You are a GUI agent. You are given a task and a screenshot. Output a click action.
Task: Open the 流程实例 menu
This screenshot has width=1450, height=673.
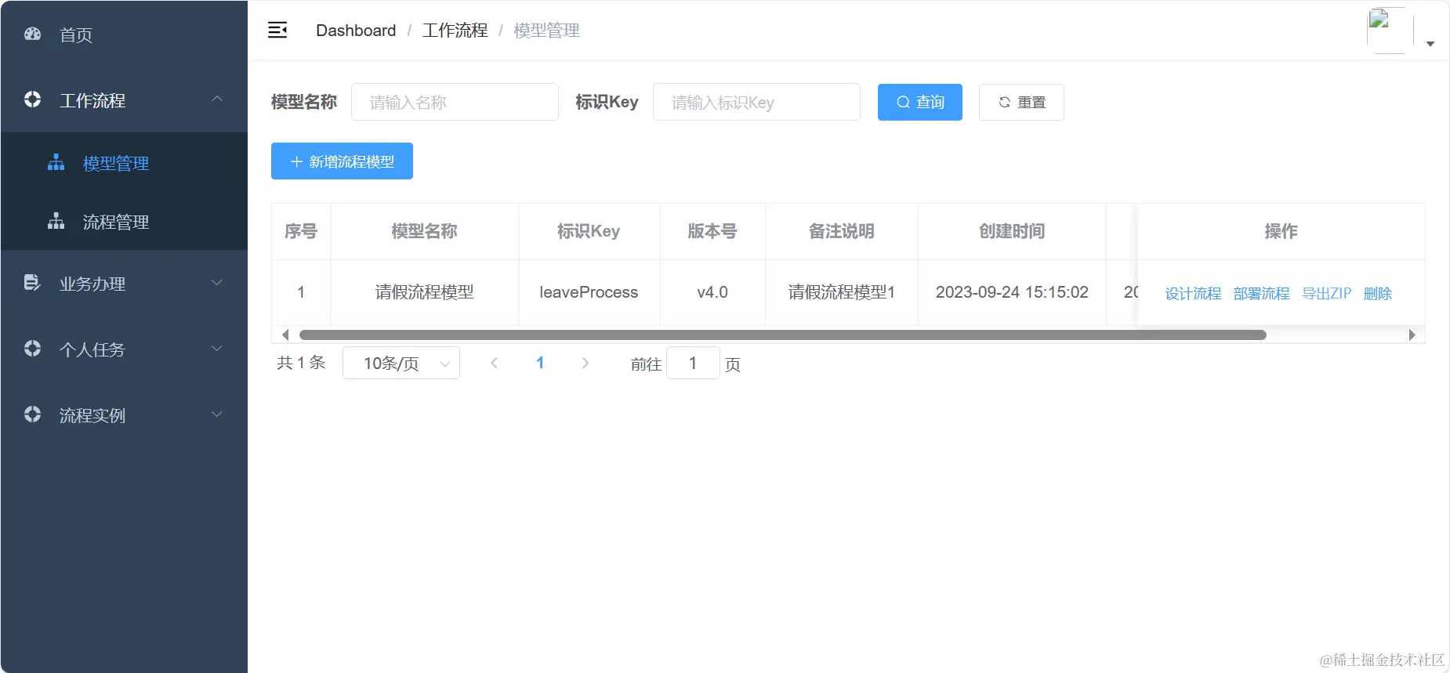tap(124, 414)
